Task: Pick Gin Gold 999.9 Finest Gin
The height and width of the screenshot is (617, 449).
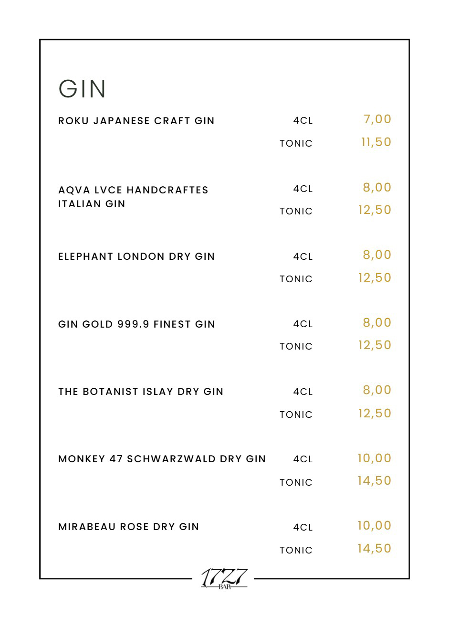Action: click(136, 324)
